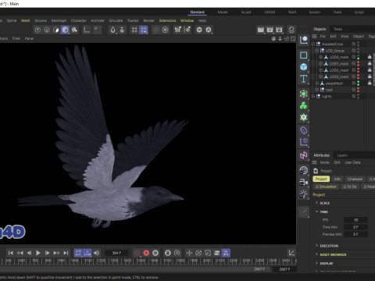Add a Rectangle spline from side palette
375x281 pixels.
coord(304,55)
